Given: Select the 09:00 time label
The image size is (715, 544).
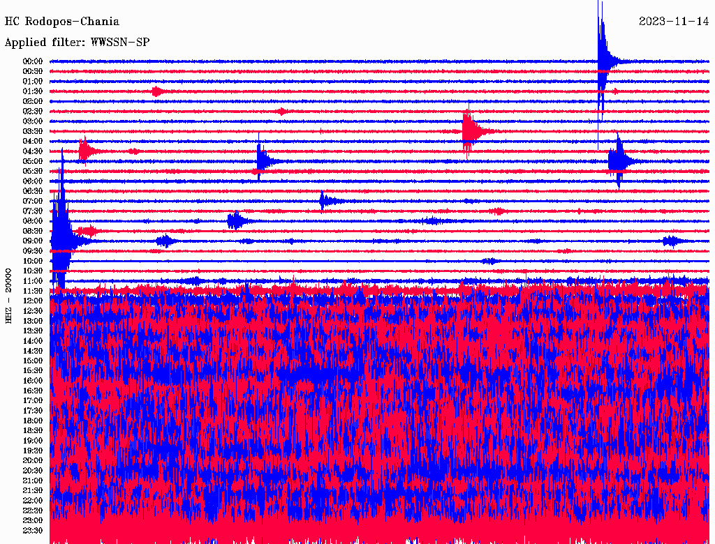Looking at the screenshot, I should click(x=33, y=241).
